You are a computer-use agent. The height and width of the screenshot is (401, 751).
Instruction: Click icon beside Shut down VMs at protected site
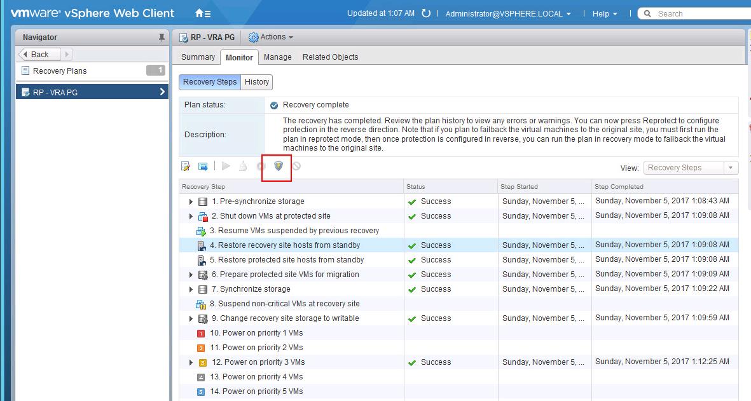tap(203, 216)
